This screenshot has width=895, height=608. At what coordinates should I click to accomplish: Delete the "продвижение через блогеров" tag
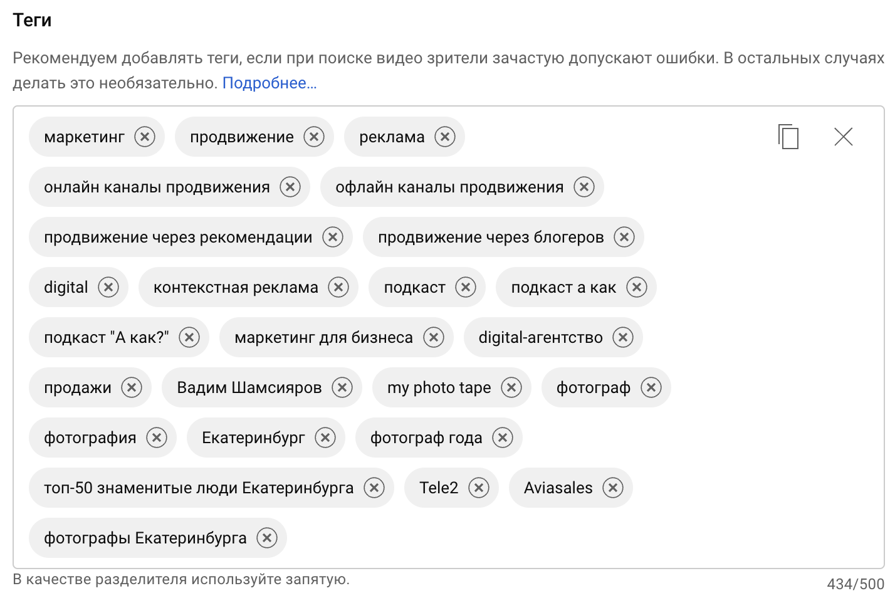(624, 237)
